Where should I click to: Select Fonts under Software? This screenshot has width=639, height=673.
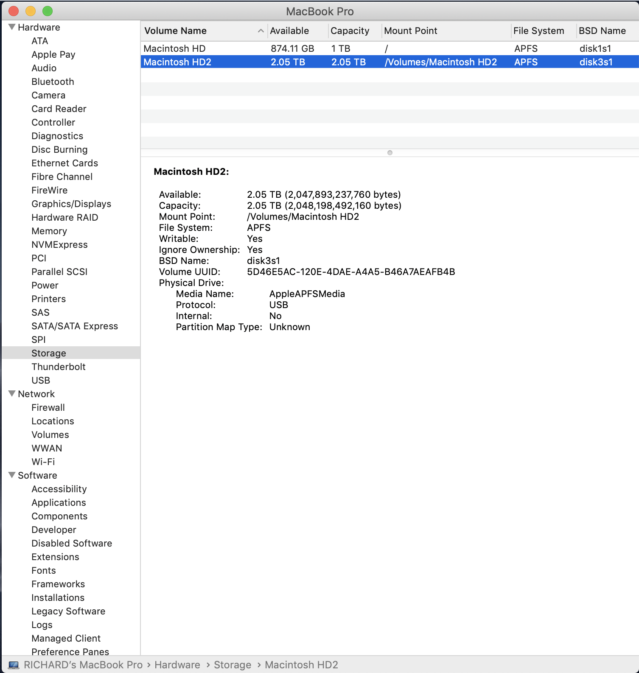[44, 570]
